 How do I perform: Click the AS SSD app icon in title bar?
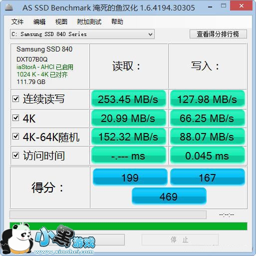9,7
